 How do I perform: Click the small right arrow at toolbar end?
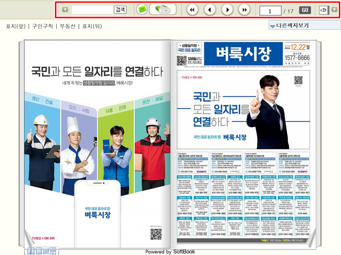pos(334,9)
